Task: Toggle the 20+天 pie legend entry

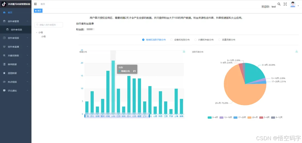Action: tap(253, 117)
